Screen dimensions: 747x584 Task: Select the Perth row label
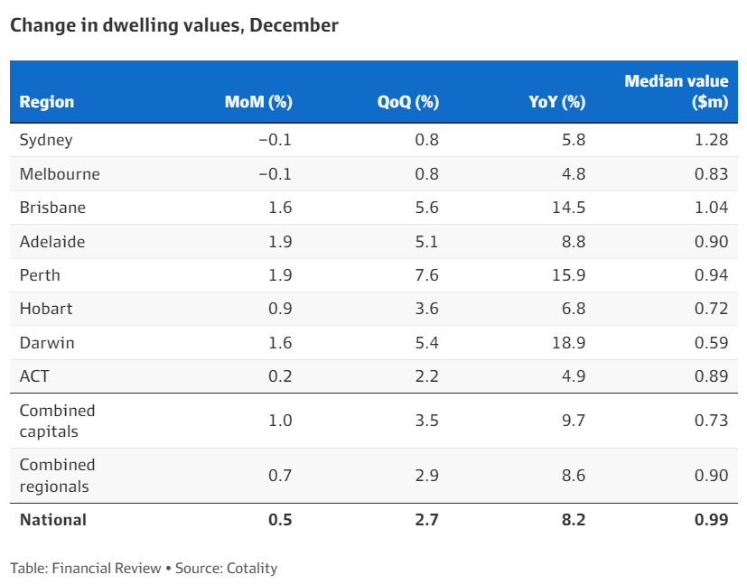coord(40,274)
